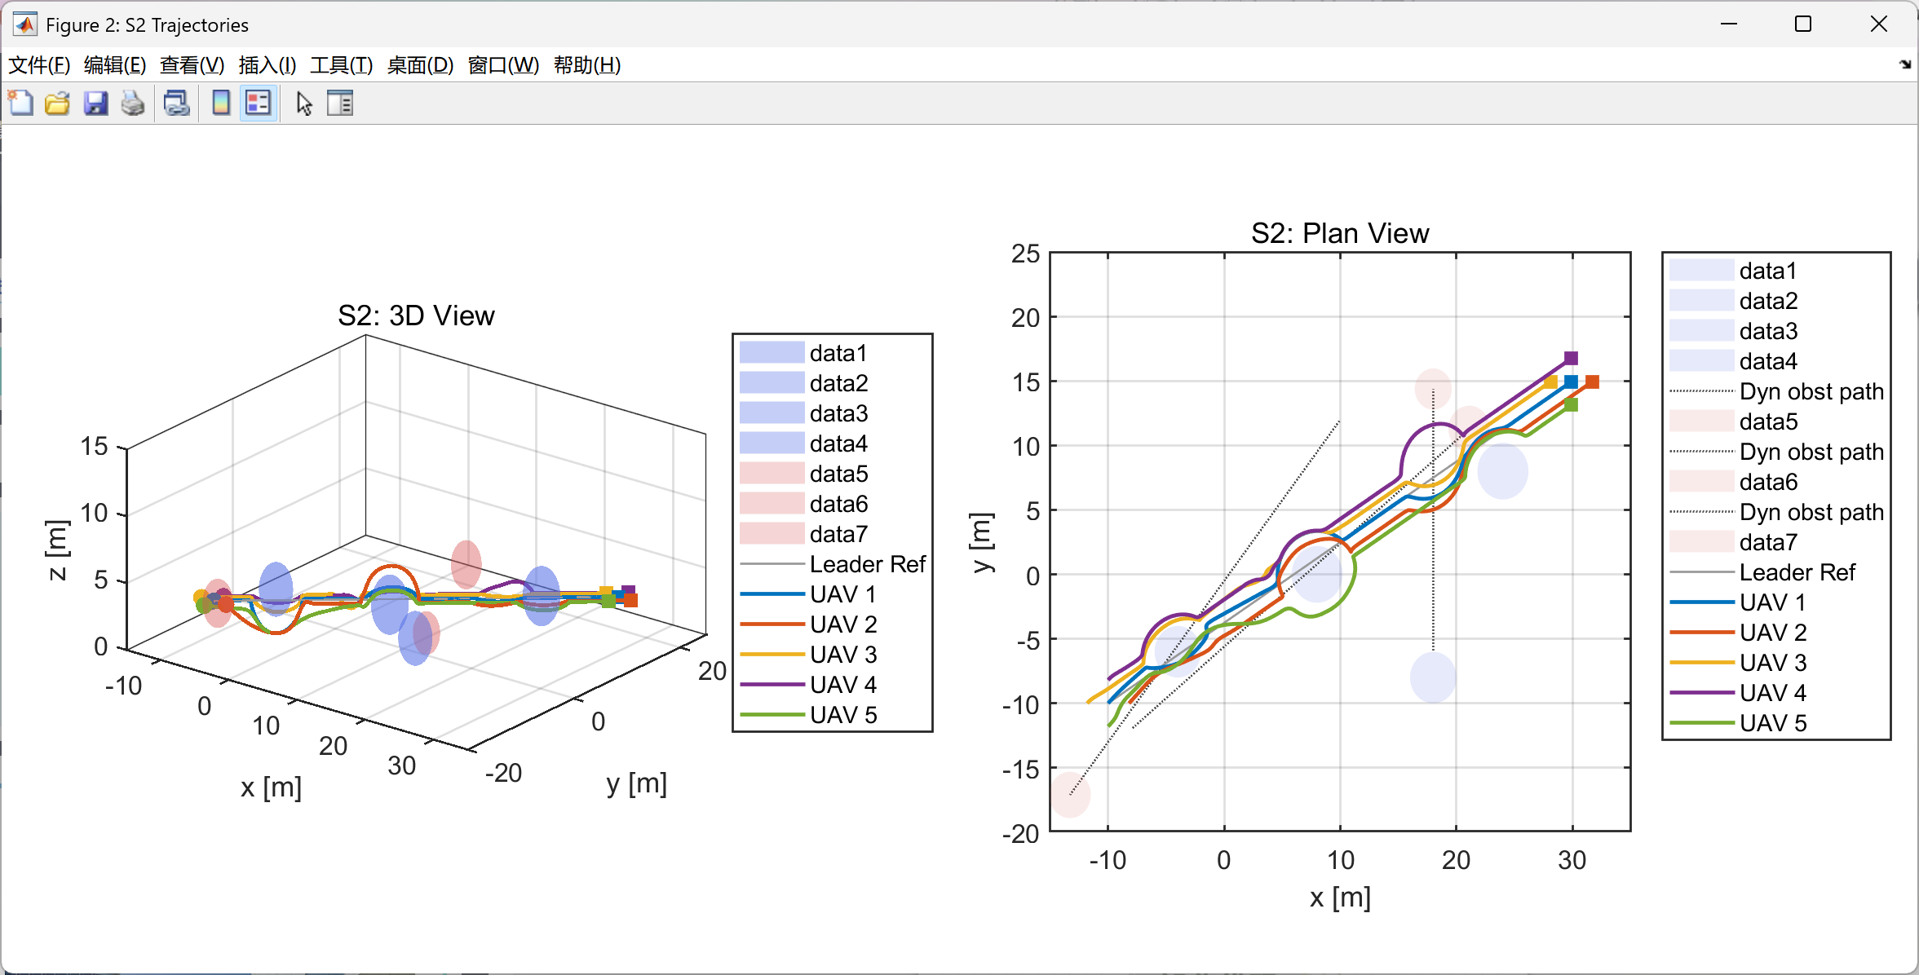
Task: Click the Link Plot icon
Action: [176, 104]
